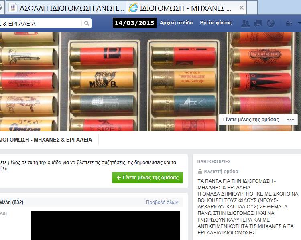
Task: Click Γίνετε μέλος της ομάδας on cover photo
Action: click(251, 120)
